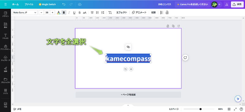Click the 1/1ページ page indicator
245x112 pixels.
tap(174, 109)
